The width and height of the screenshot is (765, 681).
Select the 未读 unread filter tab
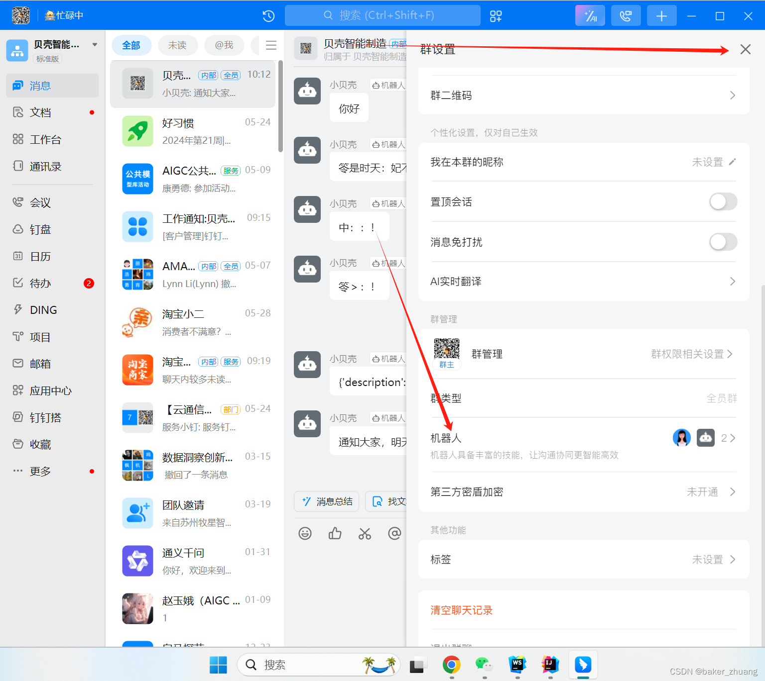[177, 45]
